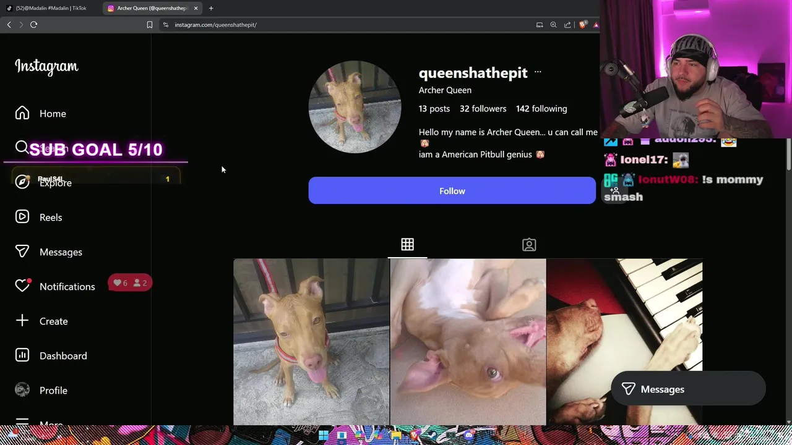The image size is (792, 445).
Task: Follow the queenshathepit account
Action: point(452,191)
